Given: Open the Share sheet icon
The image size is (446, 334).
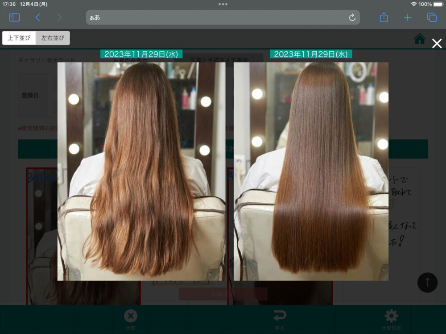Looking at the screenshot, I should point(384,17).
